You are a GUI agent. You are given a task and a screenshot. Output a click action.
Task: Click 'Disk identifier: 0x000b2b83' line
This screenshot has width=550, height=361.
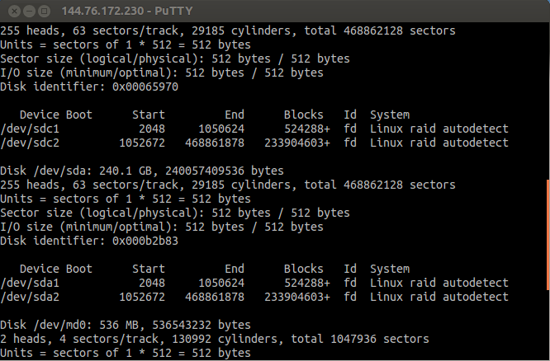pyautogui.click(x=89, y=241)
